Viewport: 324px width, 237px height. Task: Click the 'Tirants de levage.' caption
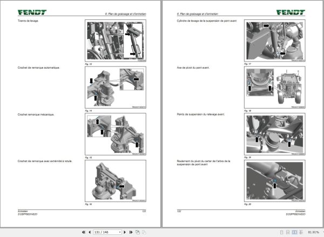[x=28, y=21]
